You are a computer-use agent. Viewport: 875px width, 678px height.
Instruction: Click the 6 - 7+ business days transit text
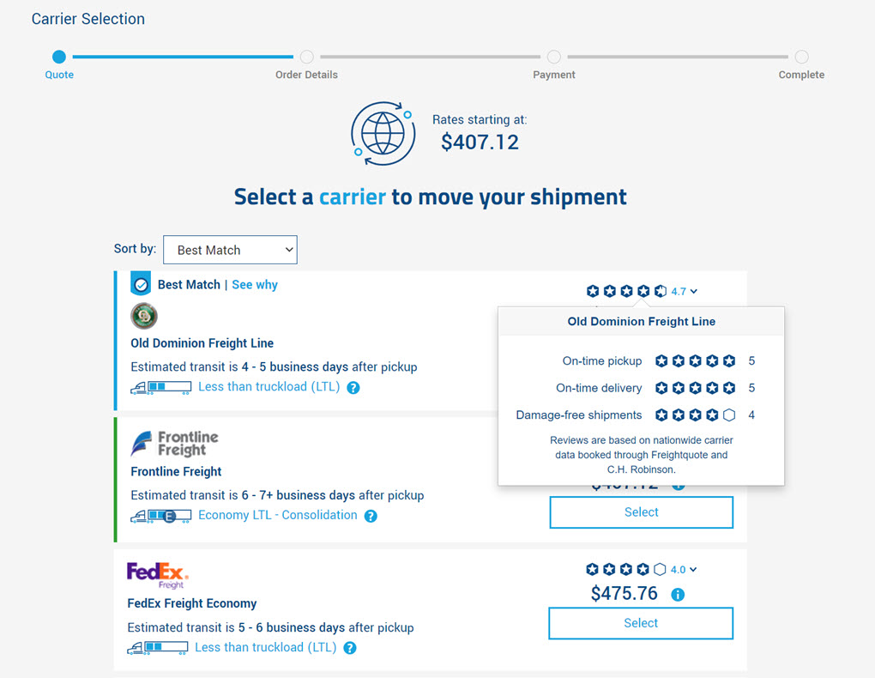(x=298, y=495)
